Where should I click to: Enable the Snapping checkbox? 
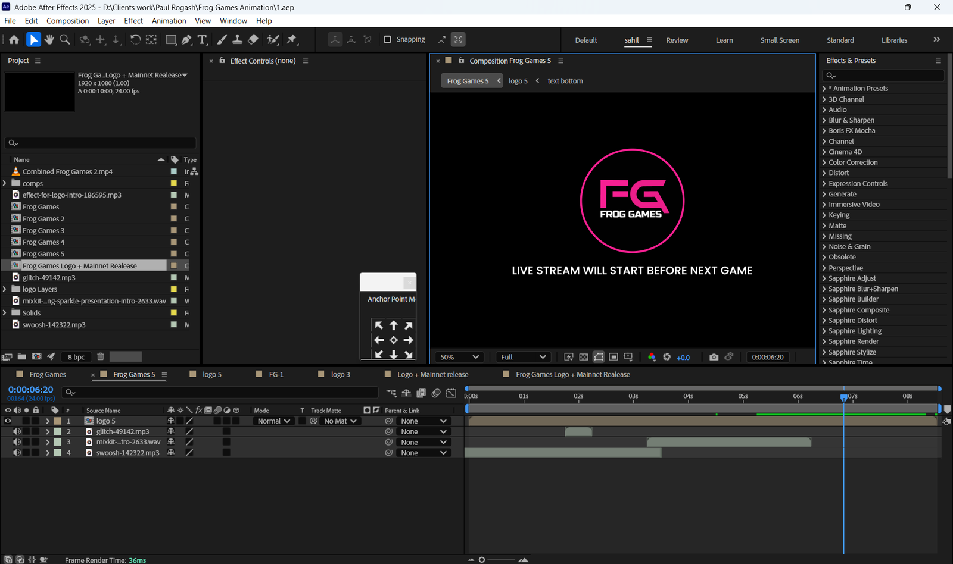(387, 39)
